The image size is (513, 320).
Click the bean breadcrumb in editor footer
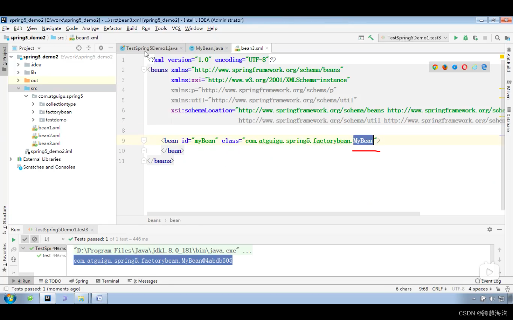click(175, 220)
